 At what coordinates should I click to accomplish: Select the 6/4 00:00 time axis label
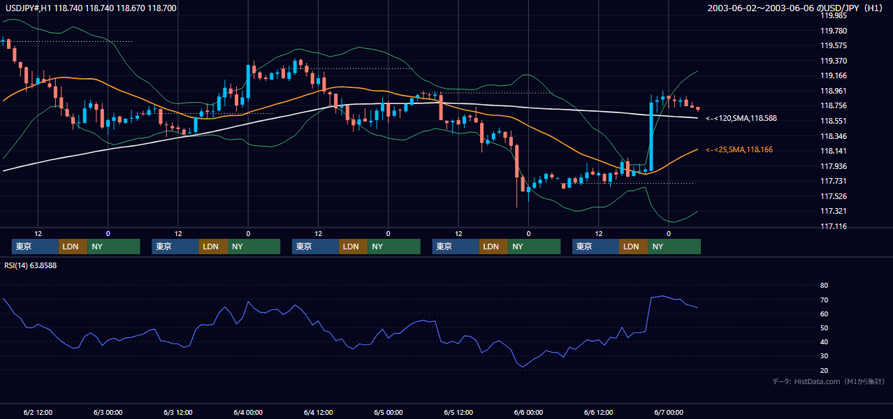point(248,412)
